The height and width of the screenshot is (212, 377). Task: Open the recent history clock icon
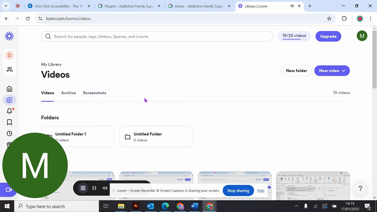pyautogui.click(x=9, y=133)
